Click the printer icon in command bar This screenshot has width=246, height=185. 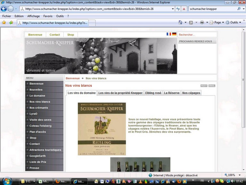(x=202, y=22)
